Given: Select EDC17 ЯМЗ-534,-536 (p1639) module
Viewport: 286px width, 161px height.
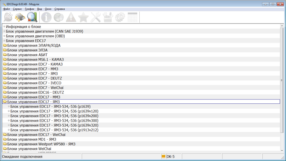Looking at the screenshot, I should coord(141,106).
